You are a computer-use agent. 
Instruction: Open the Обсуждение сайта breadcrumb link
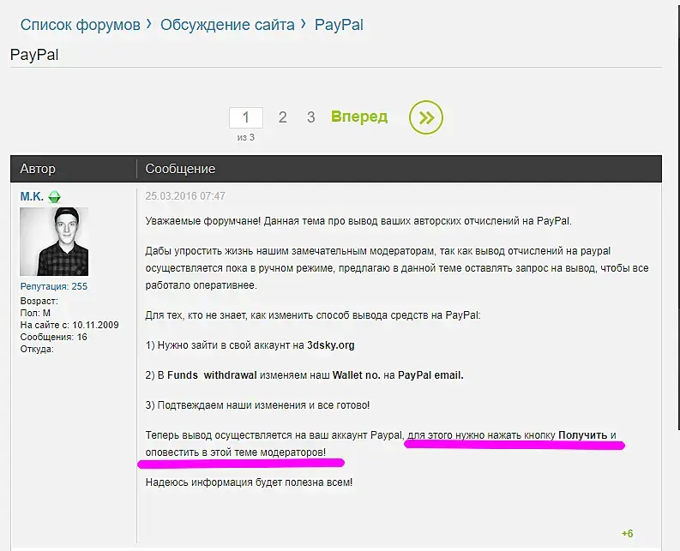click(227, 25)
